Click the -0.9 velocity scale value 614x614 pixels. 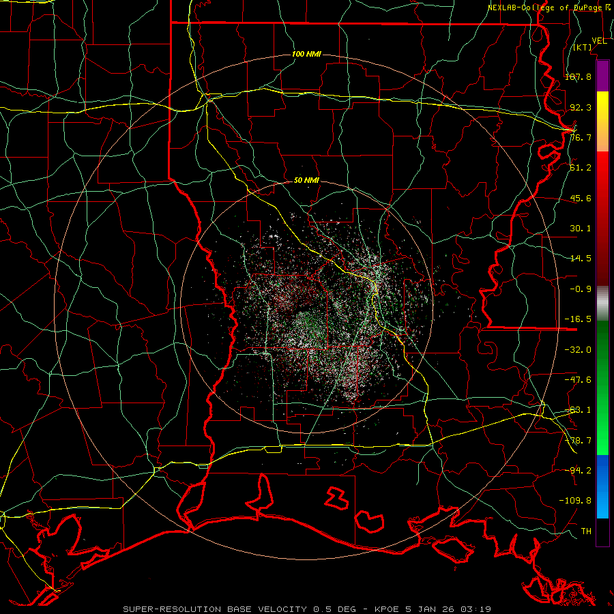pyautogui.click(x=581, y=289)
